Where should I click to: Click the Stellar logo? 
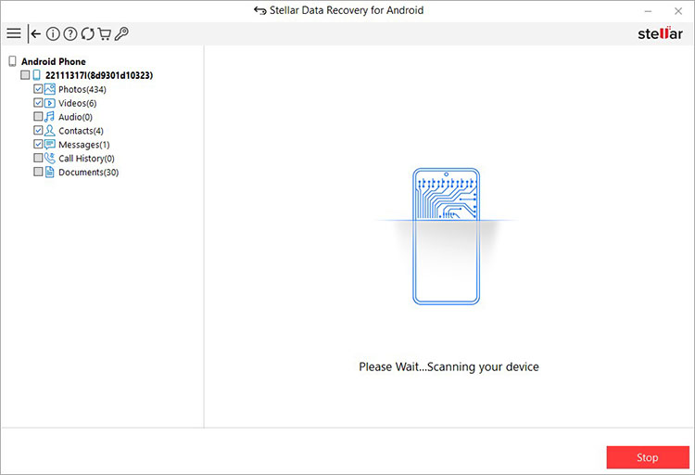pos(659,33)
